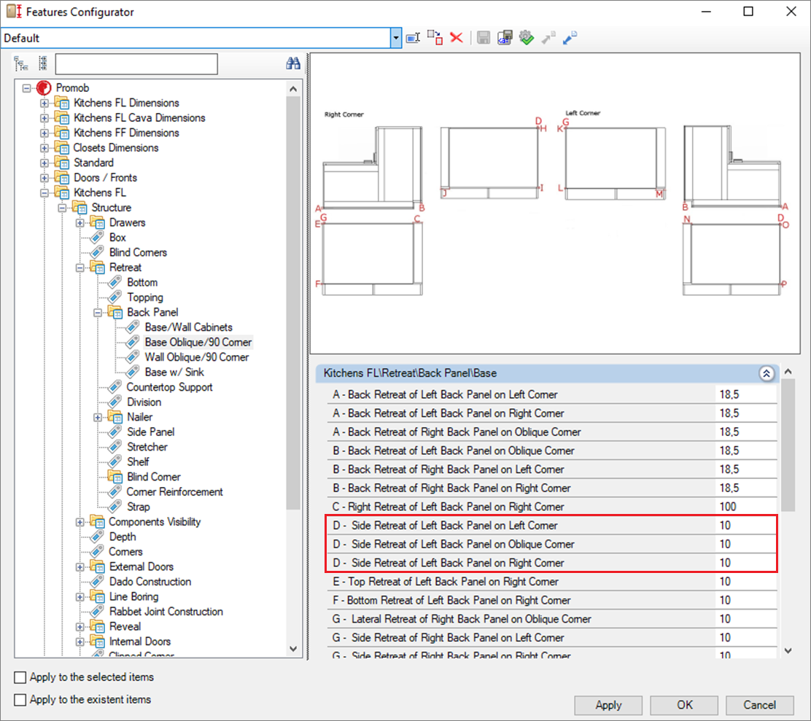Expand the Line Boring folder
811x721 pixels.
[x=80, y=598]
